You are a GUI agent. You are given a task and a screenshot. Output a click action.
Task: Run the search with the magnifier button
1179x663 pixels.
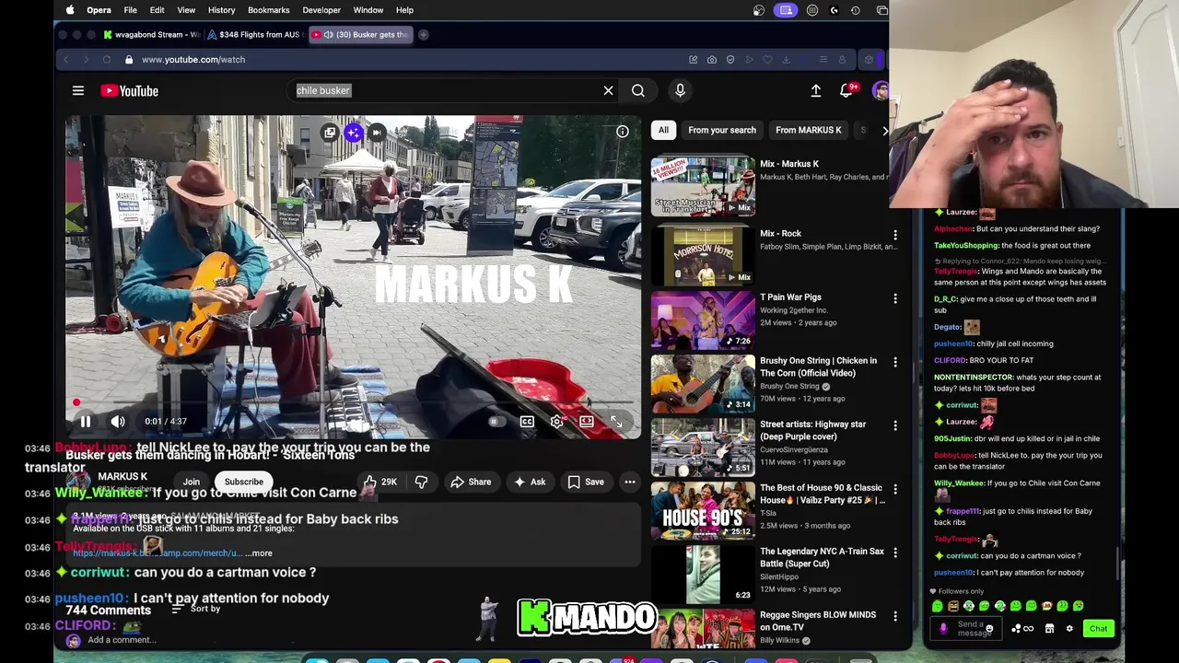(638, 90)
